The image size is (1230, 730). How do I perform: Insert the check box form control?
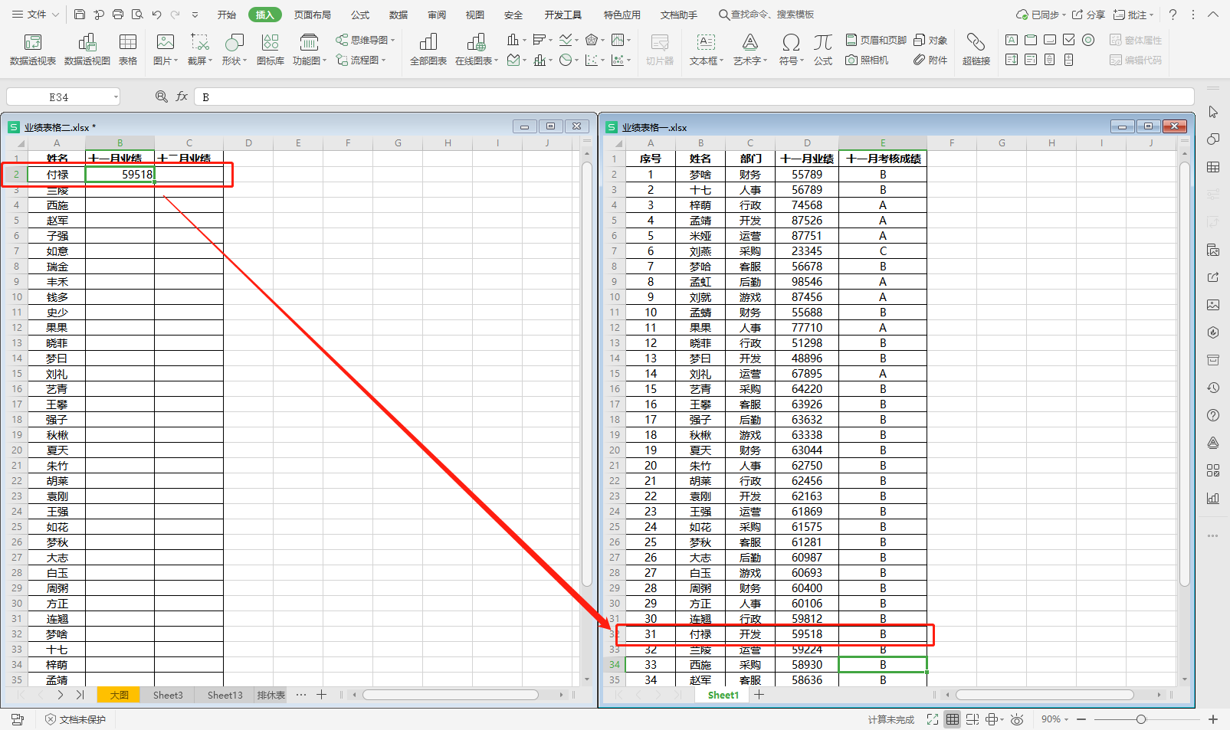(x=1069, y=40)
